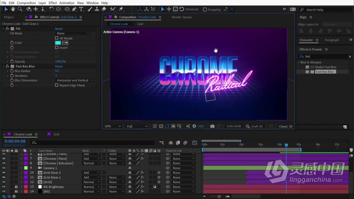Click the Classic 3D renderer button
The width and height of the screenshot is (354, 199).
click(x=285, y=126)
